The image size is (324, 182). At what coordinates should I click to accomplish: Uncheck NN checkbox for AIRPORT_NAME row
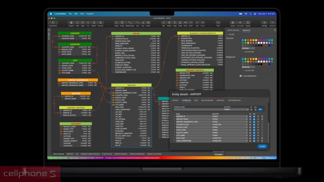click(x=254, y=119)
